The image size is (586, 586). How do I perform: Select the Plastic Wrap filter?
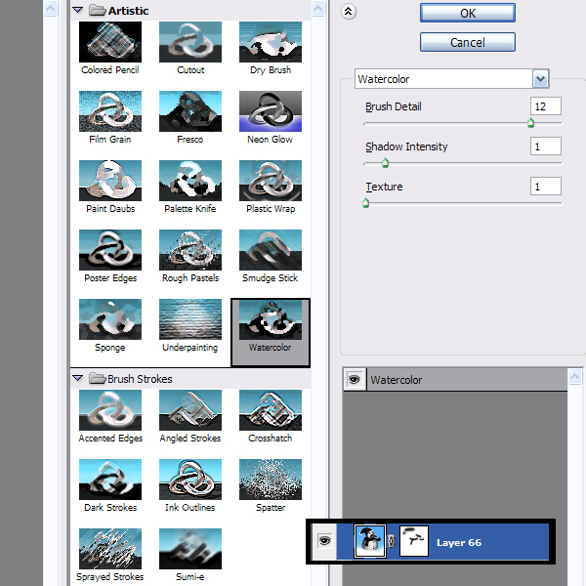pyautogui.click(x=271, y=181)
